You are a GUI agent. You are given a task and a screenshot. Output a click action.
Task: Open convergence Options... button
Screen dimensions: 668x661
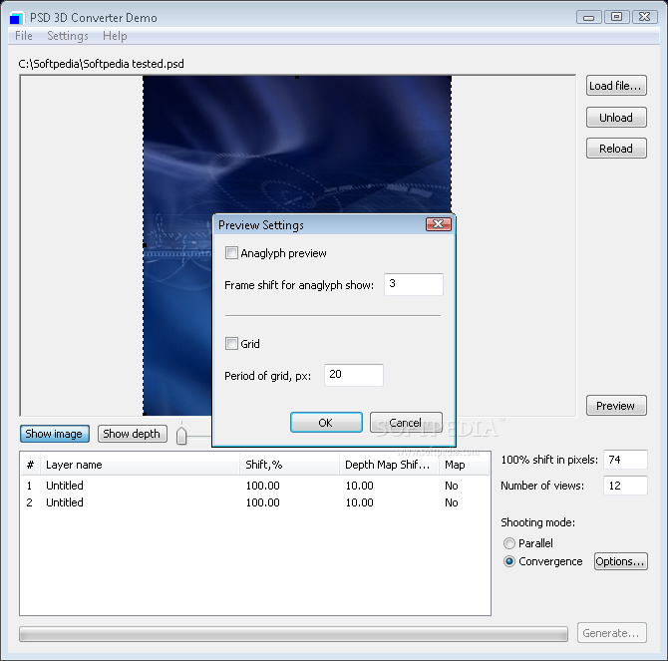(621, 561)
